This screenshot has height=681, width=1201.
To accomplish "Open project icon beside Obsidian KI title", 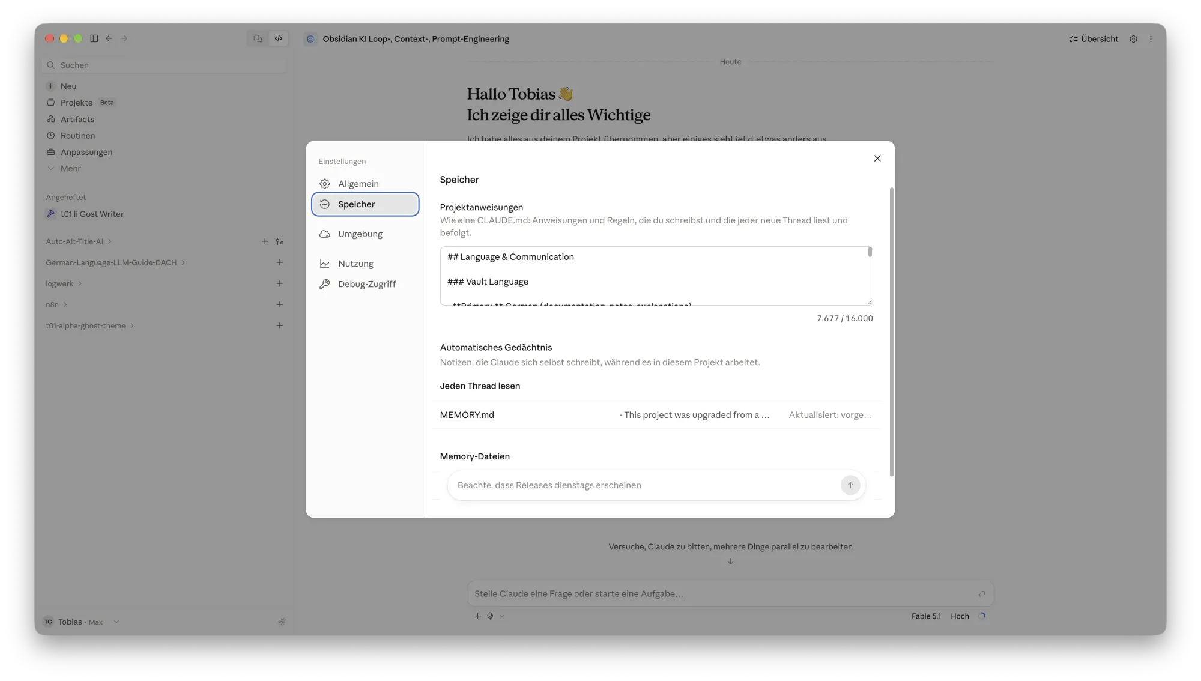I will click(310, 39).
